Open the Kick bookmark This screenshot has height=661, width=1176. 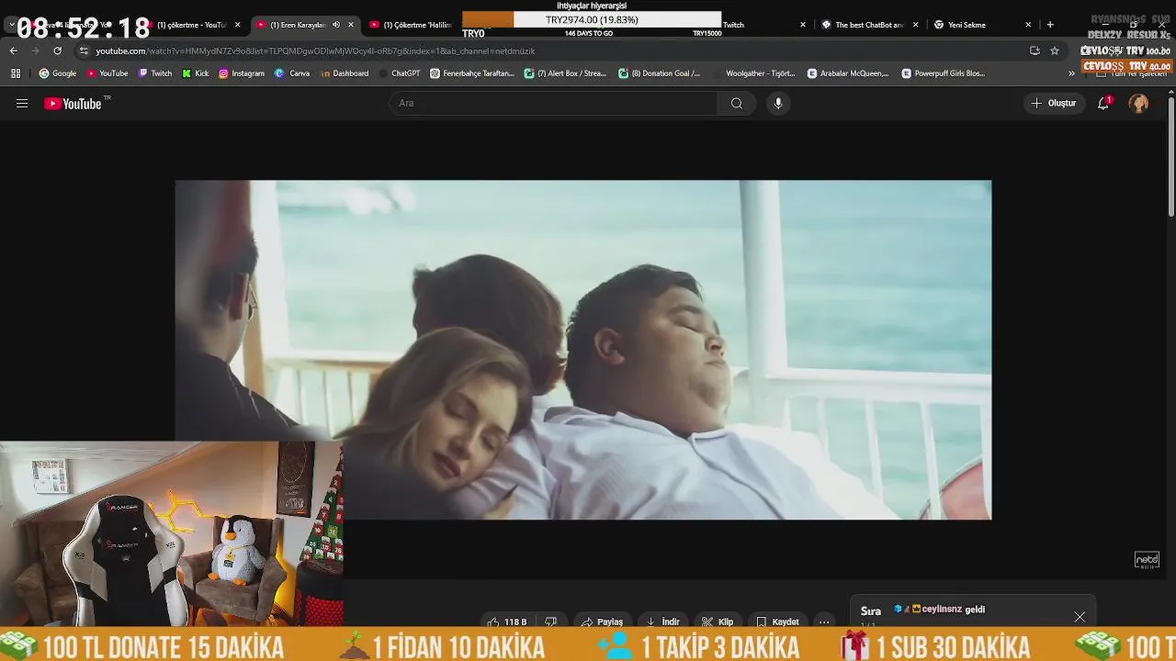(196, 73)
